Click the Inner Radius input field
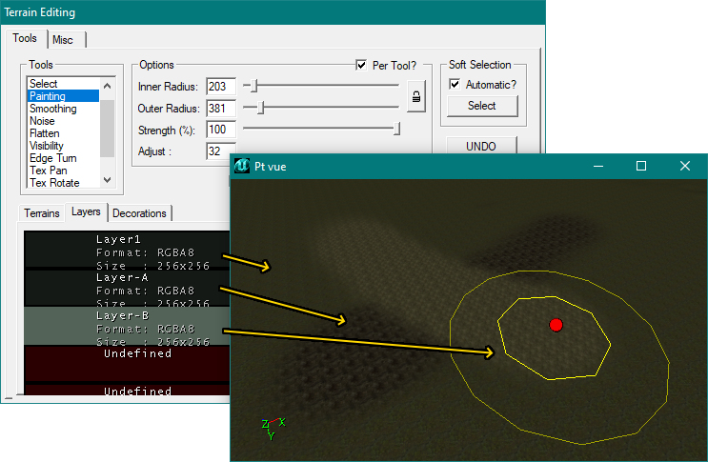Viewport: 708px width, 462px height. 220,88
